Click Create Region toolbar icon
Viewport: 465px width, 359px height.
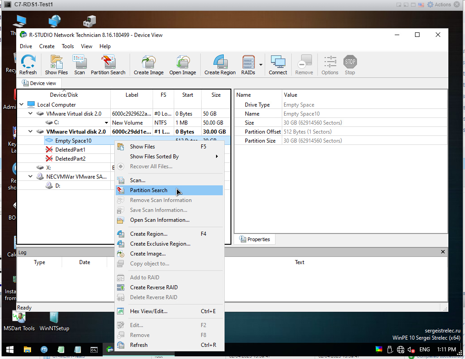click(x=220, y=64)
